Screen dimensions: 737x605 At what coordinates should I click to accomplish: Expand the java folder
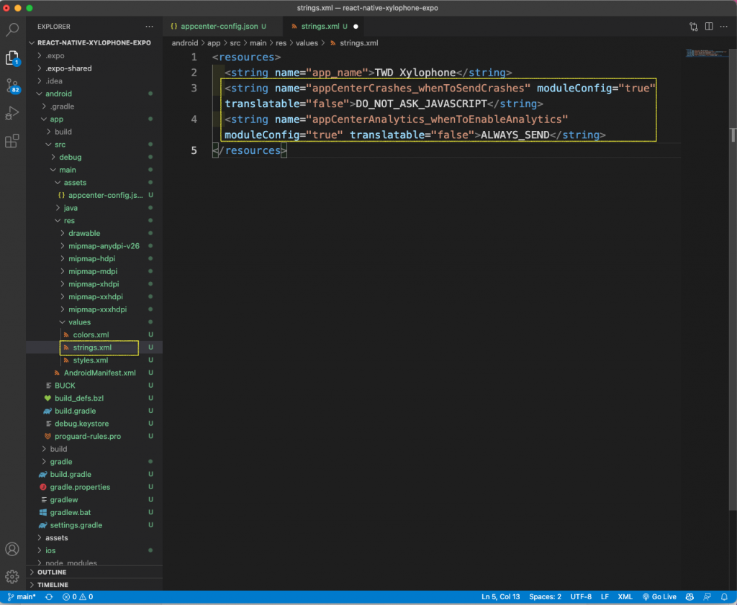point(94,208)
